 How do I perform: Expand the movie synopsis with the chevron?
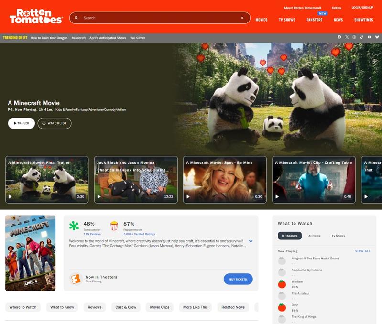[x=251, y=241]
